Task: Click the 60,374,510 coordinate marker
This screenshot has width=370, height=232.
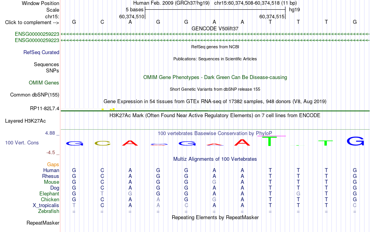Action: [131, 16]
